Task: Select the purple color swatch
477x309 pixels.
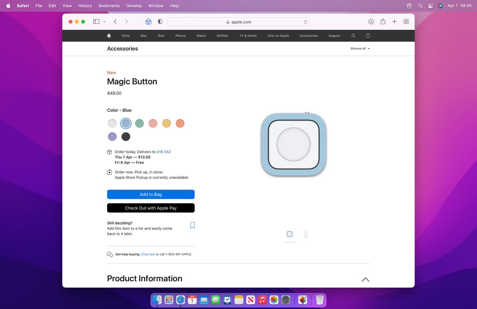Action: [x=112, y=137]
